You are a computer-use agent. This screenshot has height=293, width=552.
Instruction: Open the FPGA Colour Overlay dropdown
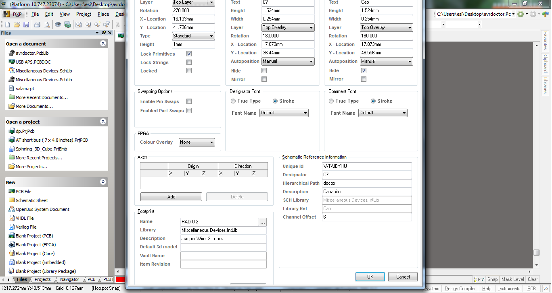(x=197, y=142)
